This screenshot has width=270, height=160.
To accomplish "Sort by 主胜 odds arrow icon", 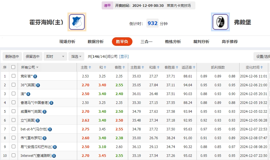I will 90,67.
